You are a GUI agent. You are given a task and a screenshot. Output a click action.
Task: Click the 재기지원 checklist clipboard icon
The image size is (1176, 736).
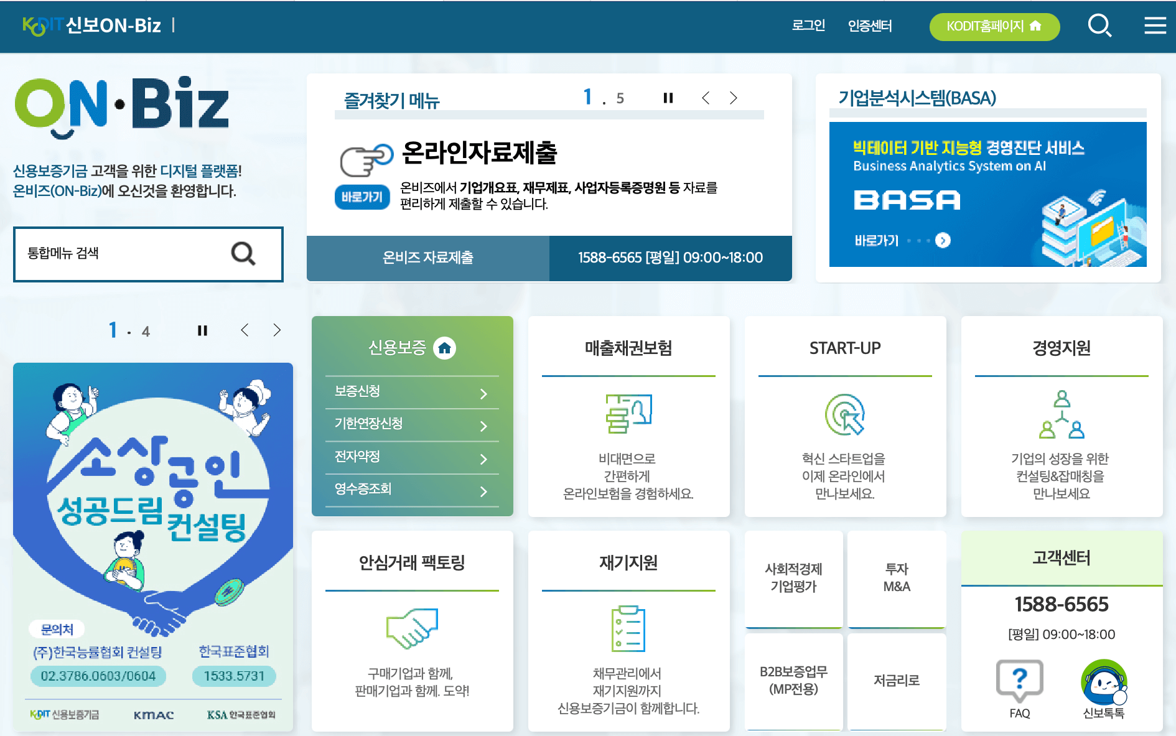tap(628, 628)
